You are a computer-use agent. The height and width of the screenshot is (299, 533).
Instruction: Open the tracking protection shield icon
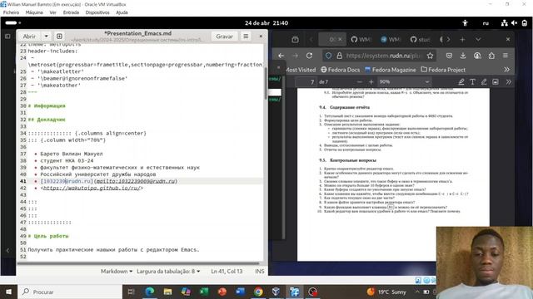point(328,56)
